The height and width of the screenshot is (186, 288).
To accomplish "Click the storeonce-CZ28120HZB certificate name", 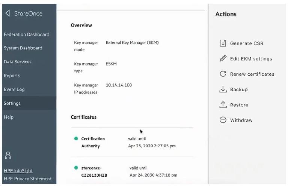I will (x=94, y=171).
